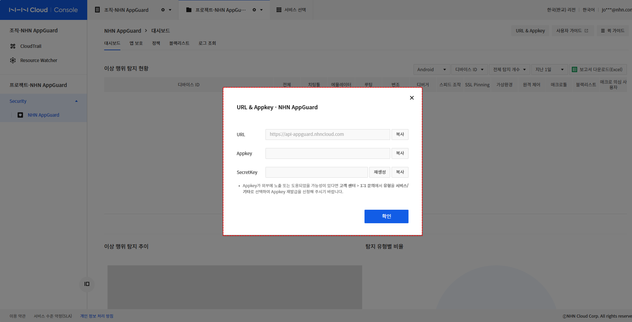
Task: Click 원격 제어 column header
Action: click(532, 85)
